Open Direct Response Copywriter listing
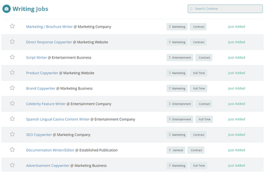 tap(49, 42)
